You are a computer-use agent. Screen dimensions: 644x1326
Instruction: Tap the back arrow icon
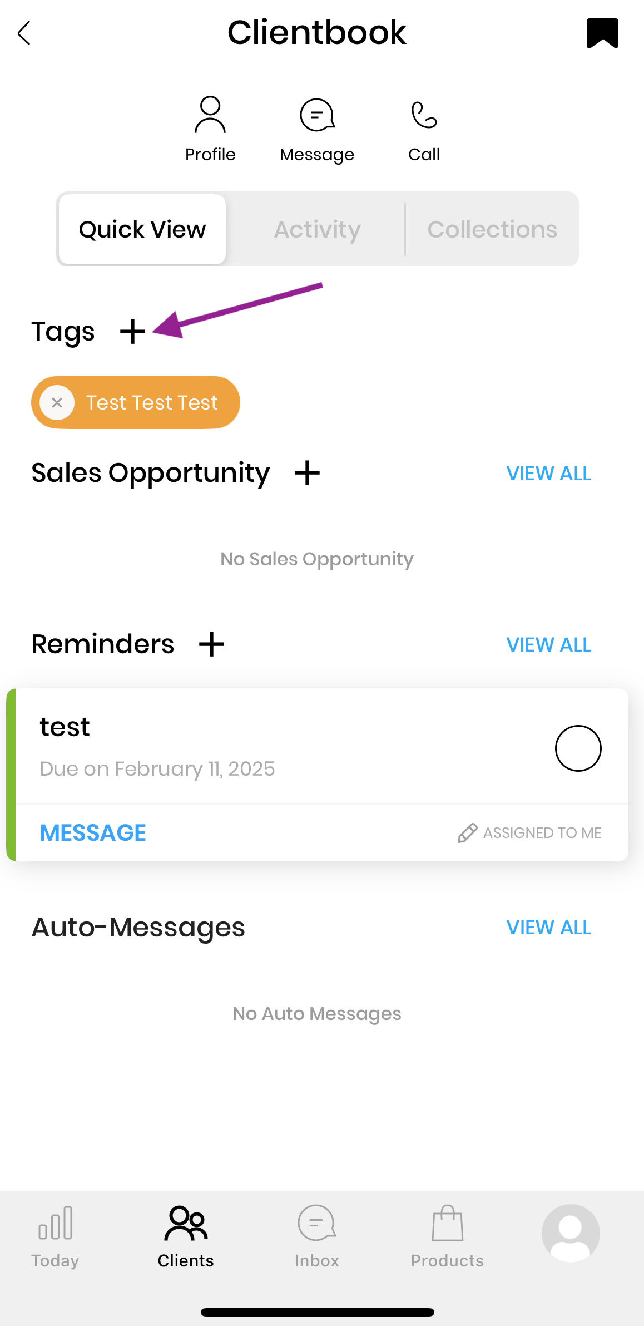point(24,33)
